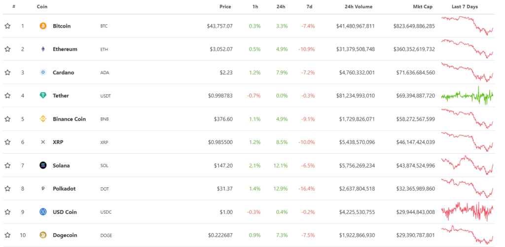Open Tether's green 7-day sparkline chart
Image resolution: width=505 pixels, height=247 pixels.
(x=467, y=96)
